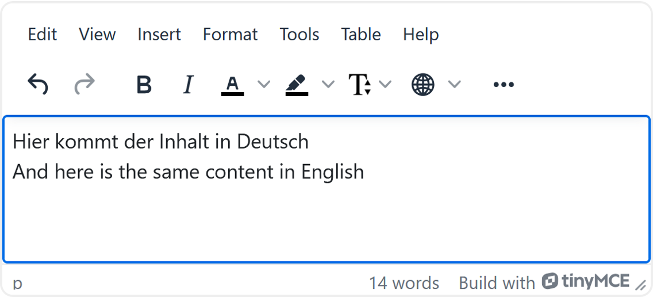This screenshot has height=297, width=653.
Task: Click the p element path in status bar
Action: [17, 284]
